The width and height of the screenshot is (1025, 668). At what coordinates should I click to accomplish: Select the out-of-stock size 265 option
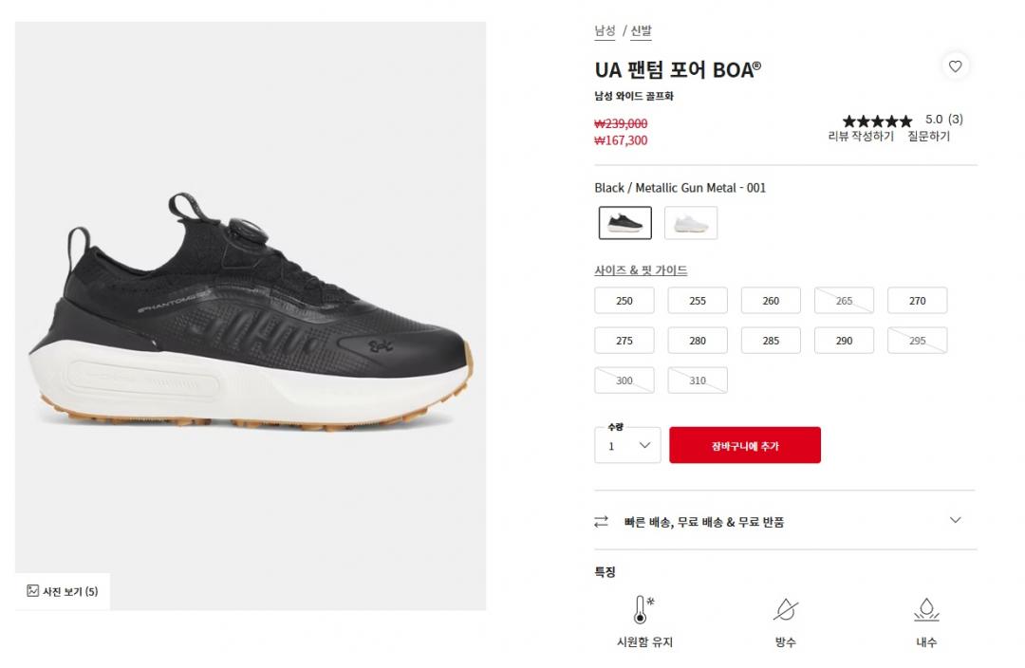click(x=844, y=301)
